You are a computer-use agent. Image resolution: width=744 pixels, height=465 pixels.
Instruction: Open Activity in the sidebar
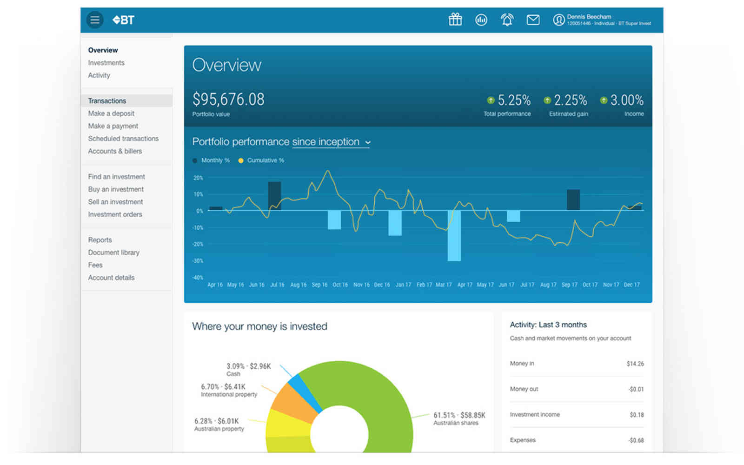coord(99,75)
